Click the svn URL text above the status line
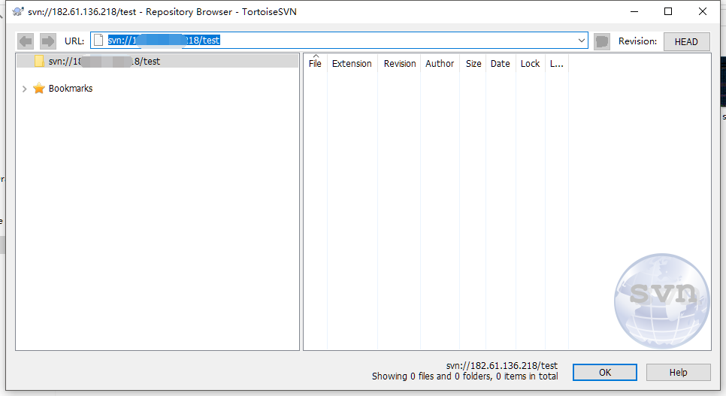The width and height of the screenshot is (726, 396). tap(502, 365)
